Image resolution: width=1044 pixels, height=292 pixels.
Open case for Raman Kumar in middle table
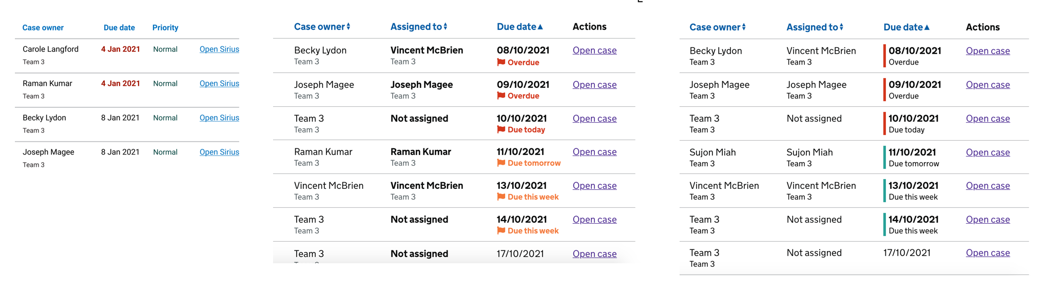point(594,152)
